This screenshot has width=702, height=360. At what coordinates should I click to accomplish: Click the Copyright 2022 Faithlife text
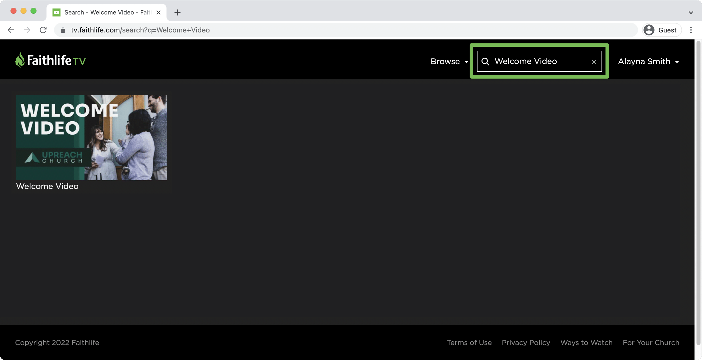pyautogui.click(x=57, y=343)
